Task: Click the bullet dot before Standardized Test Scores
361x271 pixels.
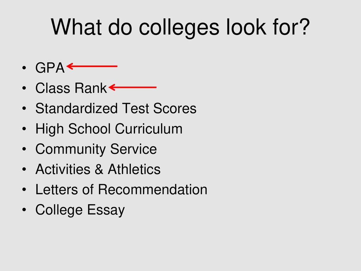Action: pos(24,109)
